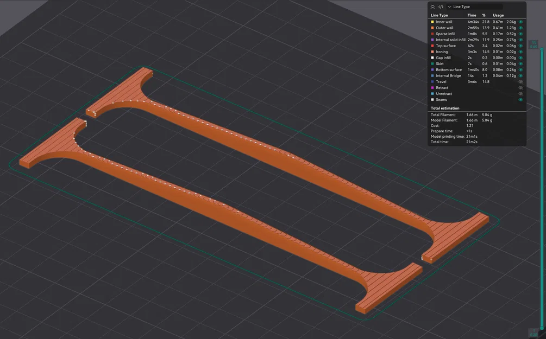This screenshot has width=546, height=339.
Task: Click the 'Ironing' row label
Action: click(442, 52)
